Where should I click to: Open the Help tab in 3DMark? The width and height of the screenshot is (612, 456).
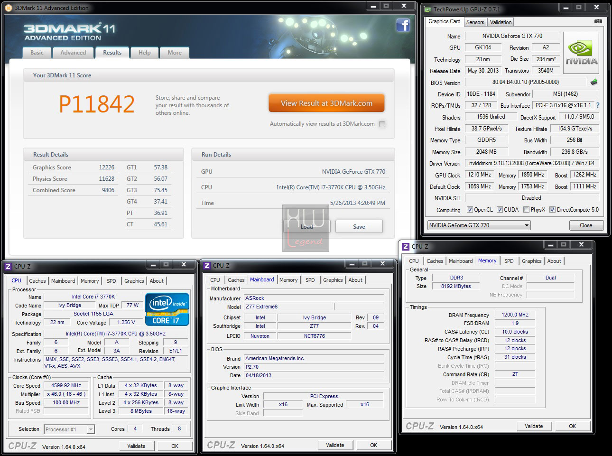pyautogui.click(x=145, y=53)
